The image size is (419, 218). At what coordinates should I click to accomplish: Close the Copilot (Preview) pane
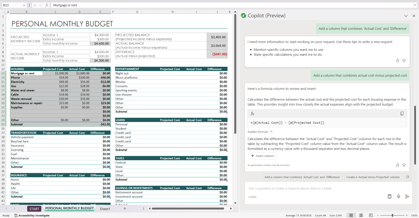point(414,16)
